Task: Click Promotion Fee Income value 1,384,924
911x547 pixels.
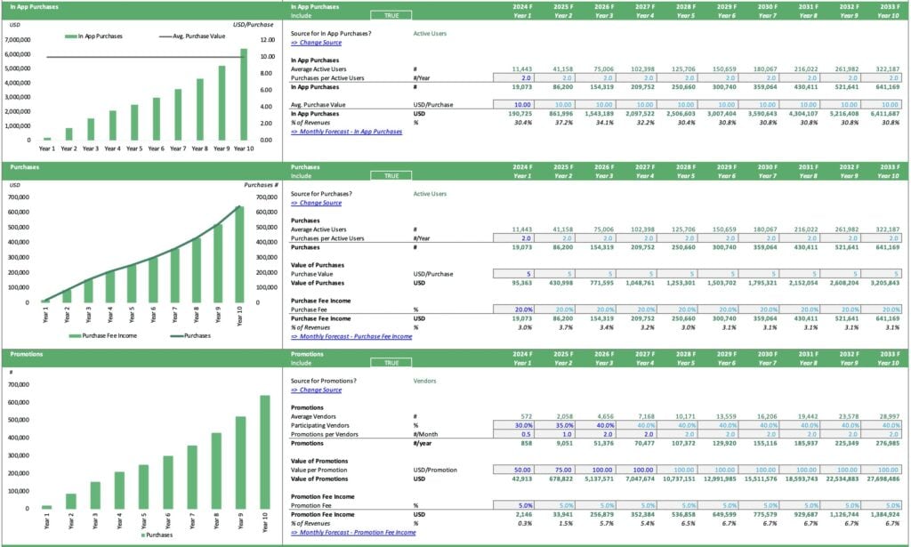Action: [885, 514]
